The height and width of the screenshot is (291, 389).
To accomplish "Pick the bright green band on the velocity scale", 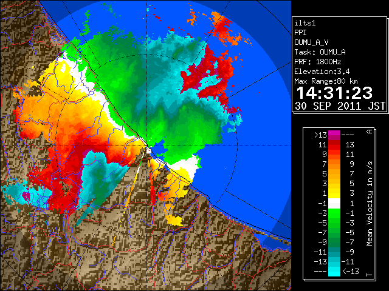I will tap(334, 213).
